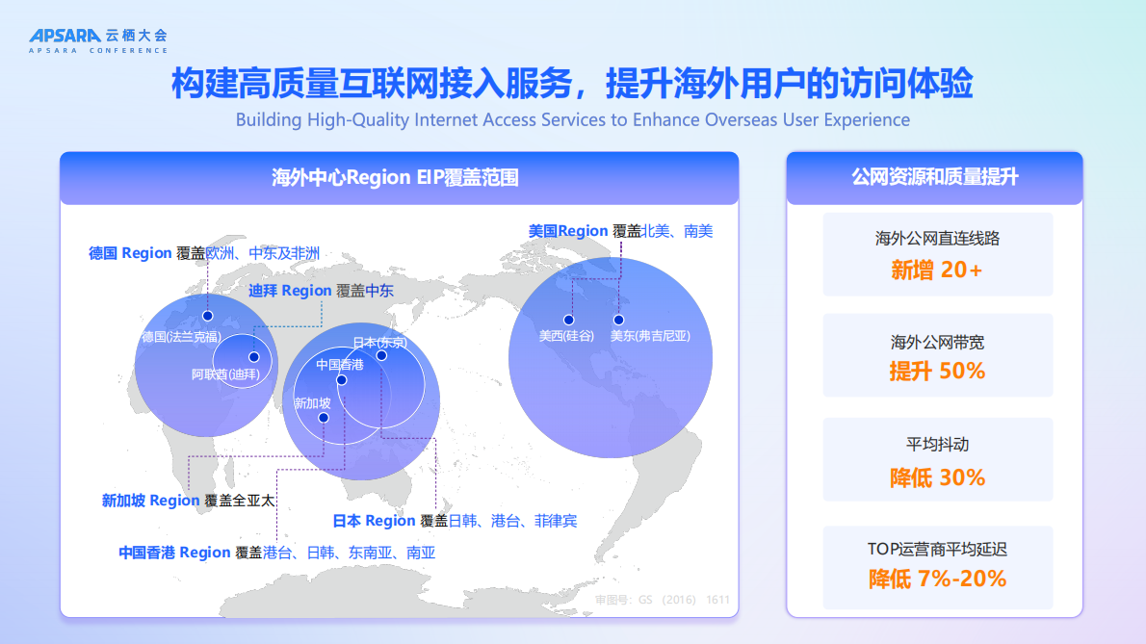Expand the TOP运营商平均延迟 card
1146x644 pixels.
pos(937,565)
